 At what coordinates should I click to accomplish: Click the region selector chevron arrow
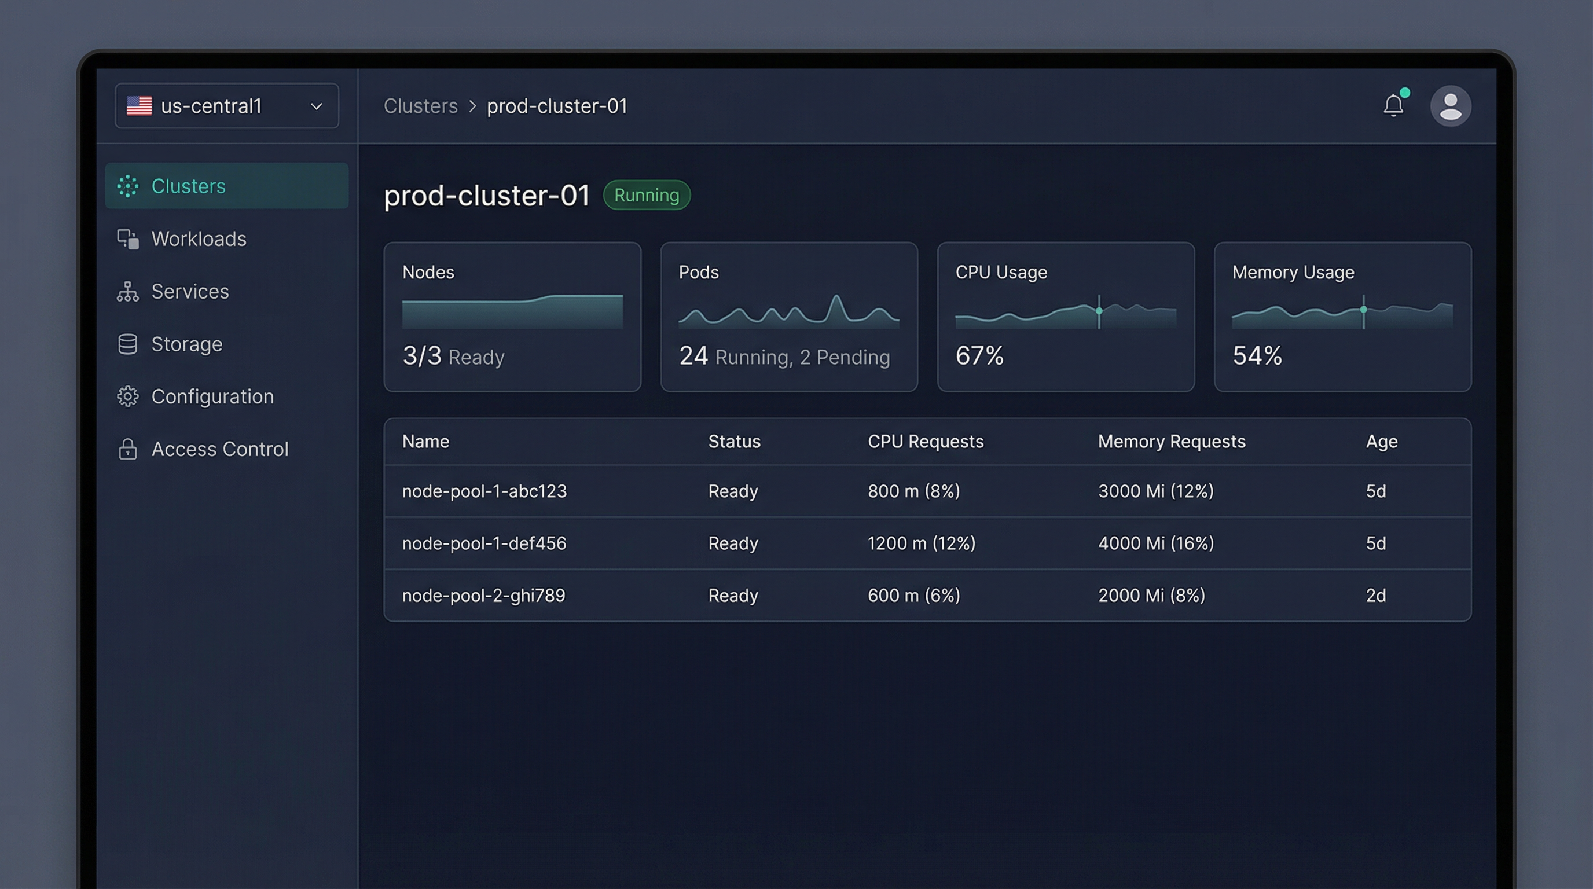coord(316,106)
